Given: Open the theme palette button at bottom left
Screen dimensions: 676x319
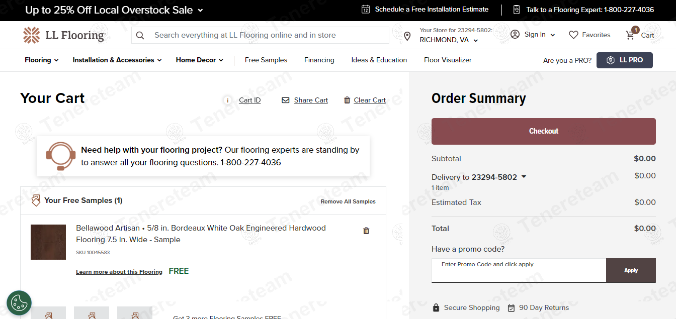Looking at the screenshot, I should pos(19,303).
